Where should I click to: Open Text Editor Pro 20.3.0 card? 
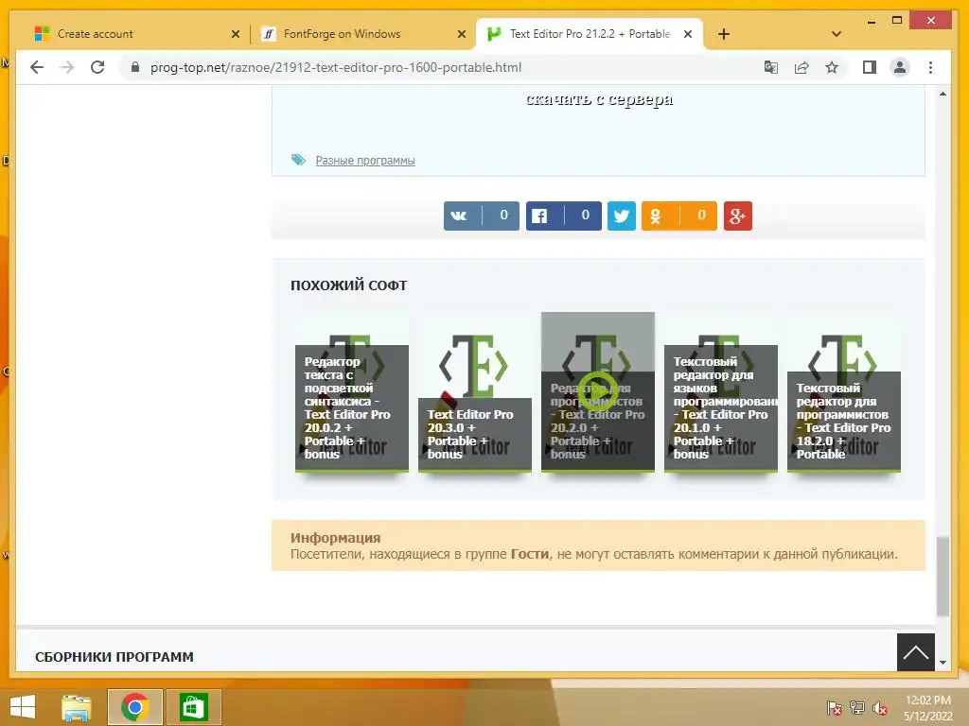[475, 392]
